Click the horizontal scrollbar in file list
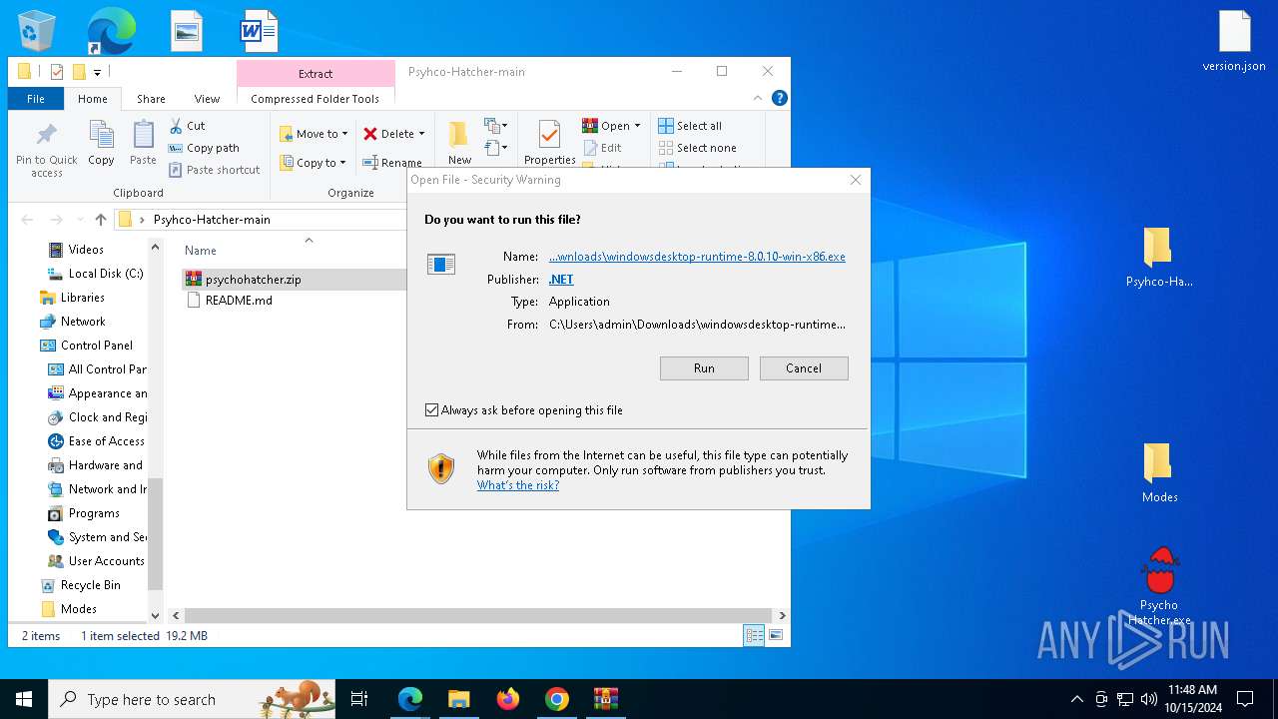This screenshot has width=1278, height=719. [x=477, y=616]
